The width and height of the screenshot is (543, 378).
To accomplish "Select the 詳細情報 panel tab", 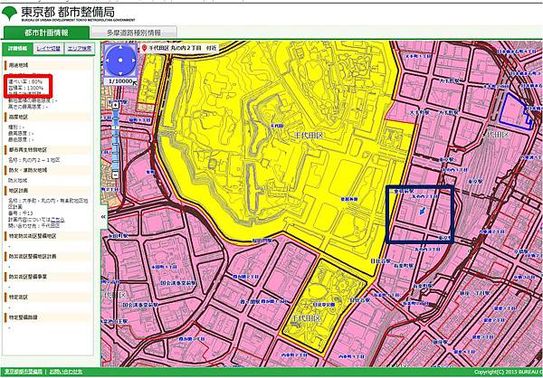I will [x=18, y=48].
